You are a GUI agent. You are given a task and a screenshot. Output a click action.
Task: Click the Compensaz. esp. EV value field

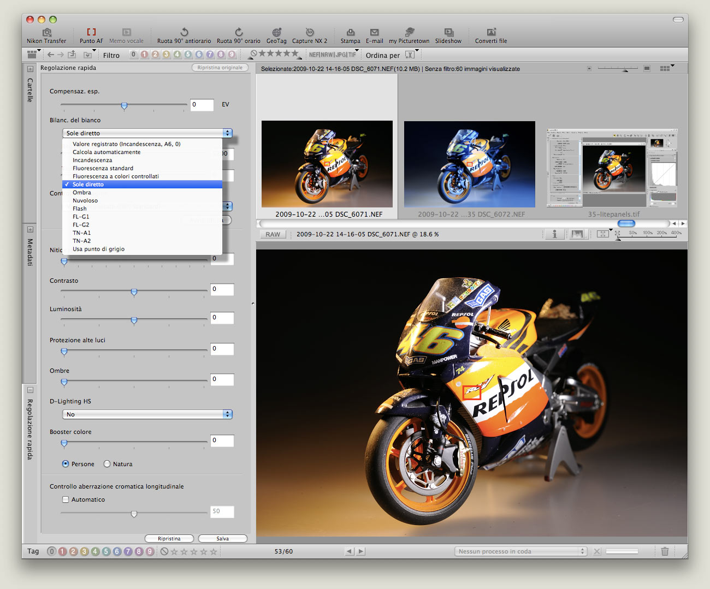pos(202,105)
